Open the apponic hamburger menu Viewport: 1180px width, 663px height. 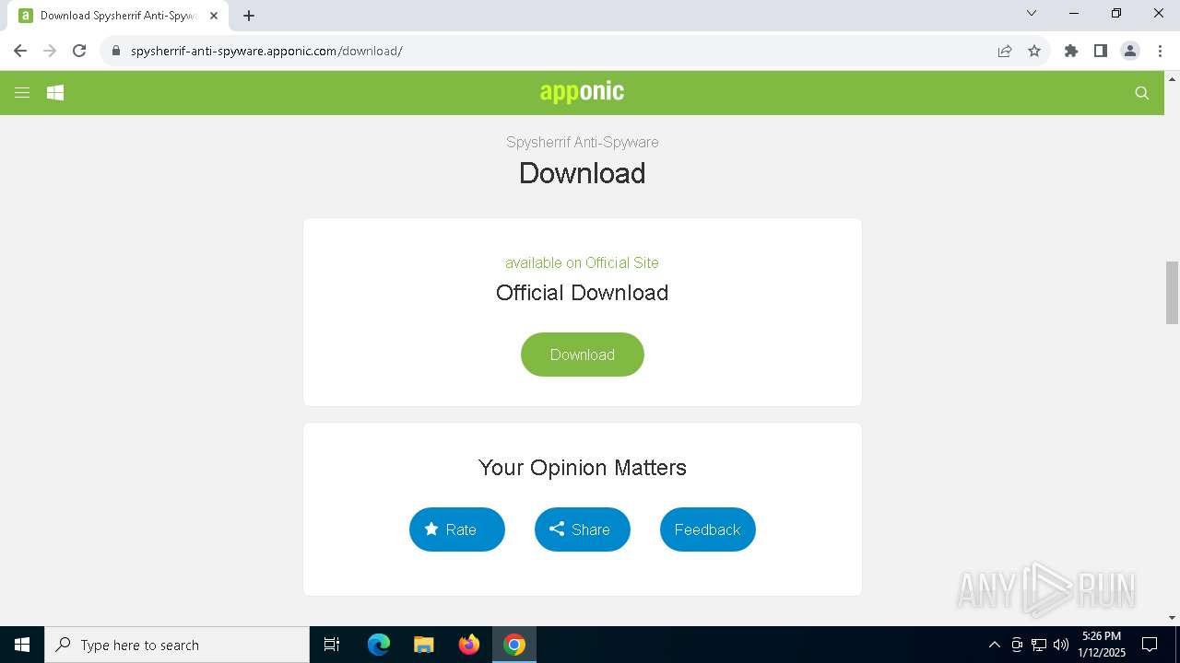22,92
